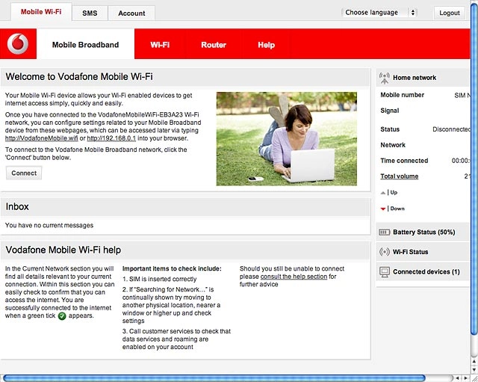The width and height of the screenshot is (478, 382).
Task: Click the 'Disconnected' status value
Action: [451, 129]
